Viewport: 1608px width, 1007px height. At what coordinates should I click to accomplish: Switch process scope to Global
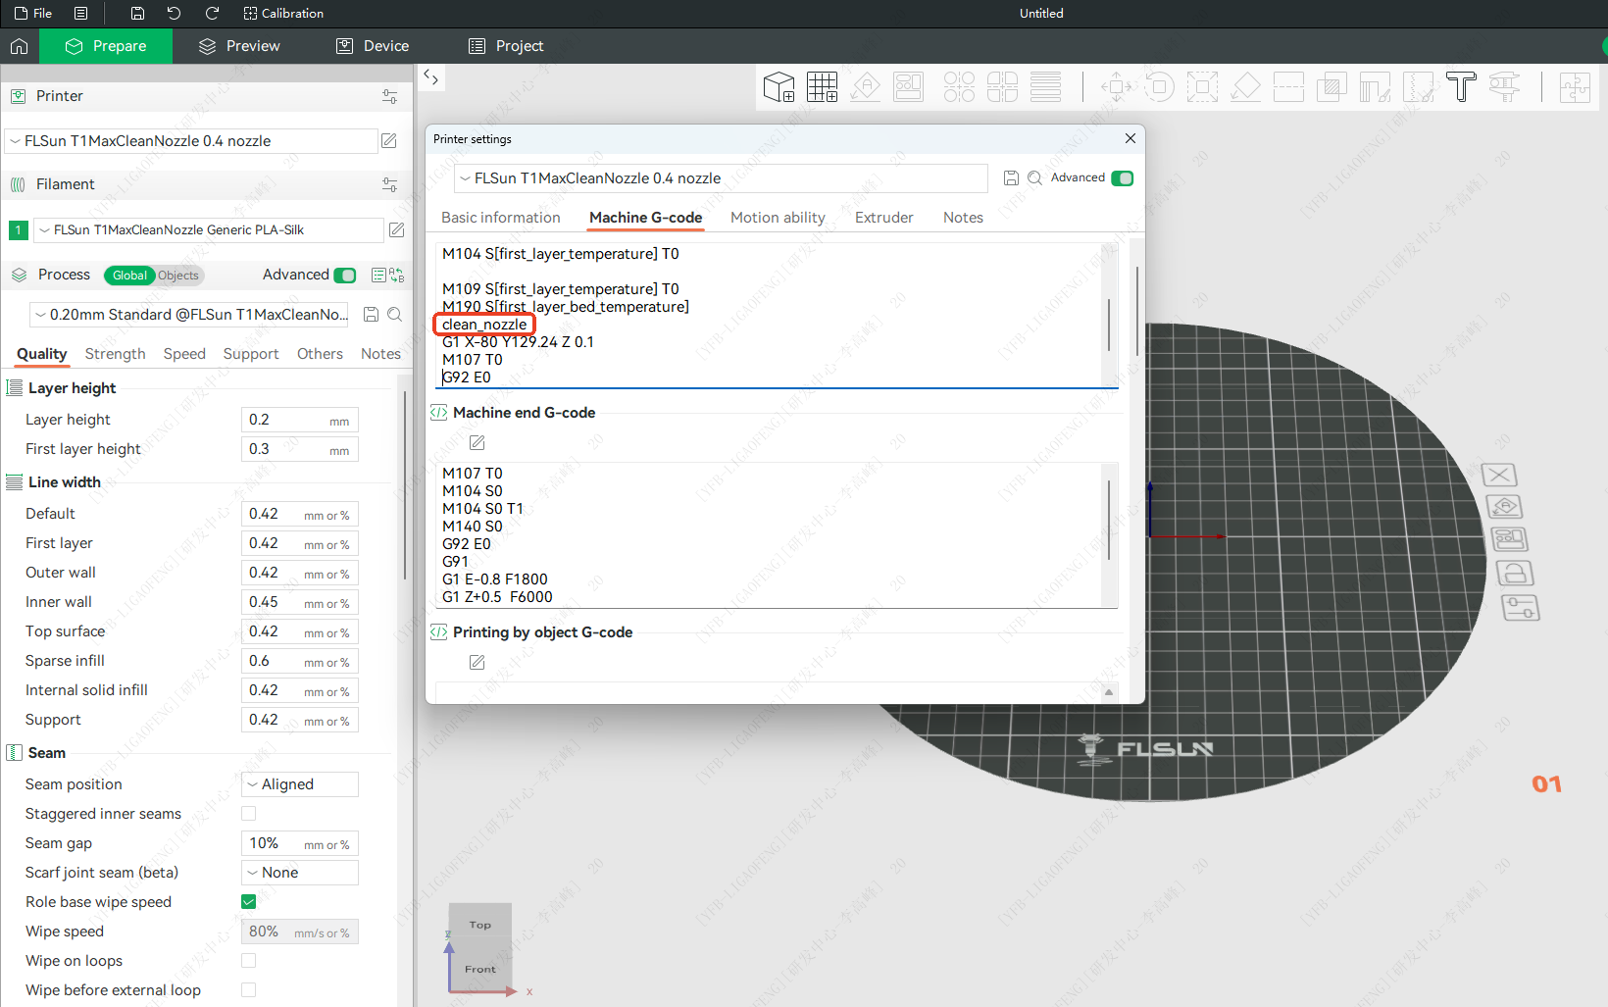click(x=129, y=276)
